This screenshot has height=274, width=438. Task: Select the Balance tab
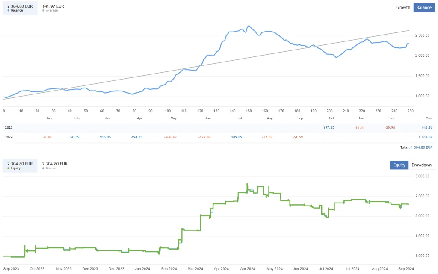coord(424,7)
